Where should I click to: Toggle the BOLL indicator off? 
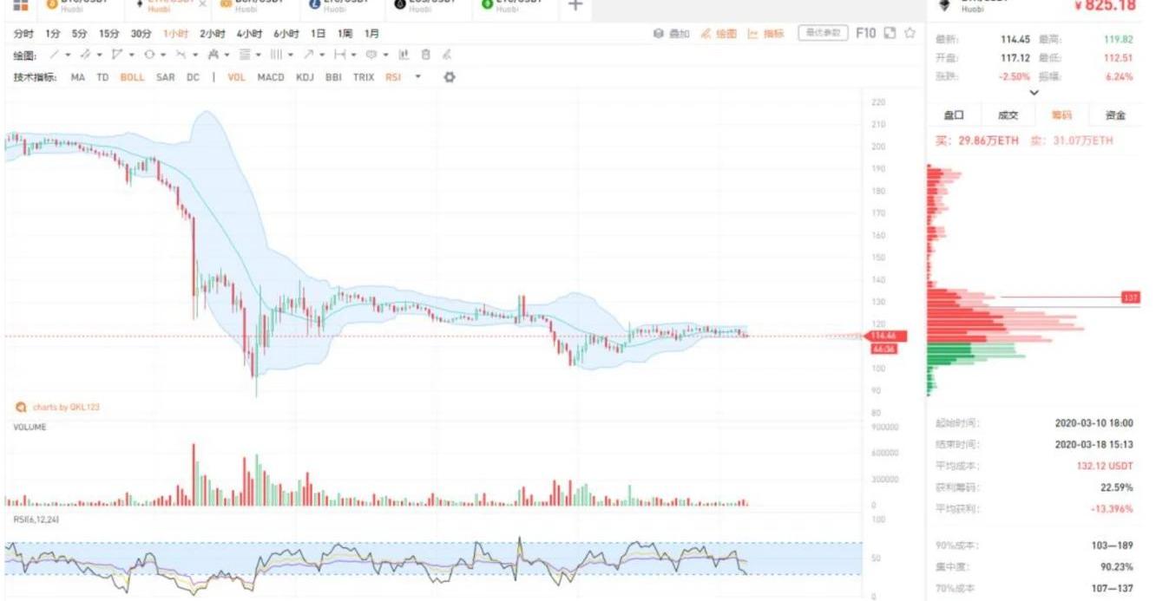(132, 77)
